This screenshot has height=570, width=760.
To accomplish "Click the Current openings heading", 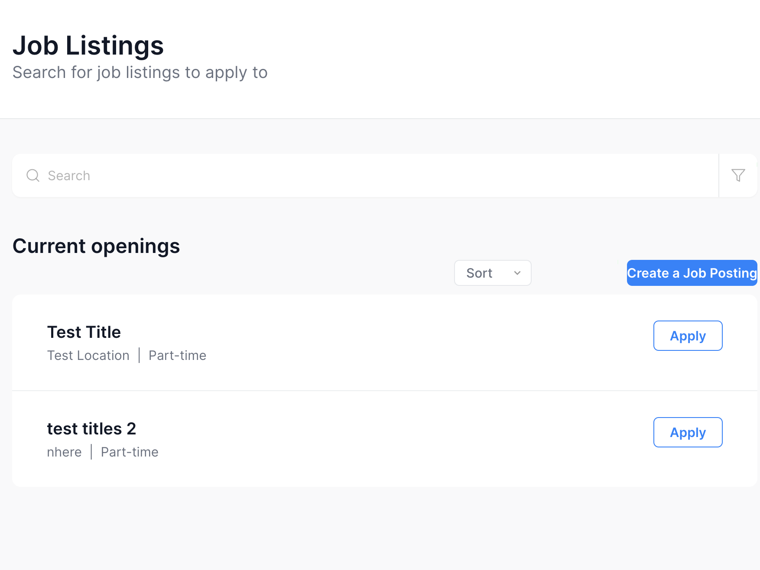I will coord(96,246).
